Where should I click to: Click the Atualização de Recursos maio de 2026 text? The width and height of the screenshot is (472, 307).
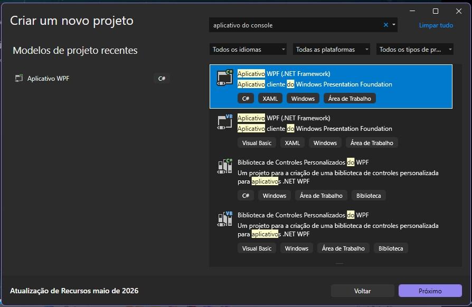point(74,291)
